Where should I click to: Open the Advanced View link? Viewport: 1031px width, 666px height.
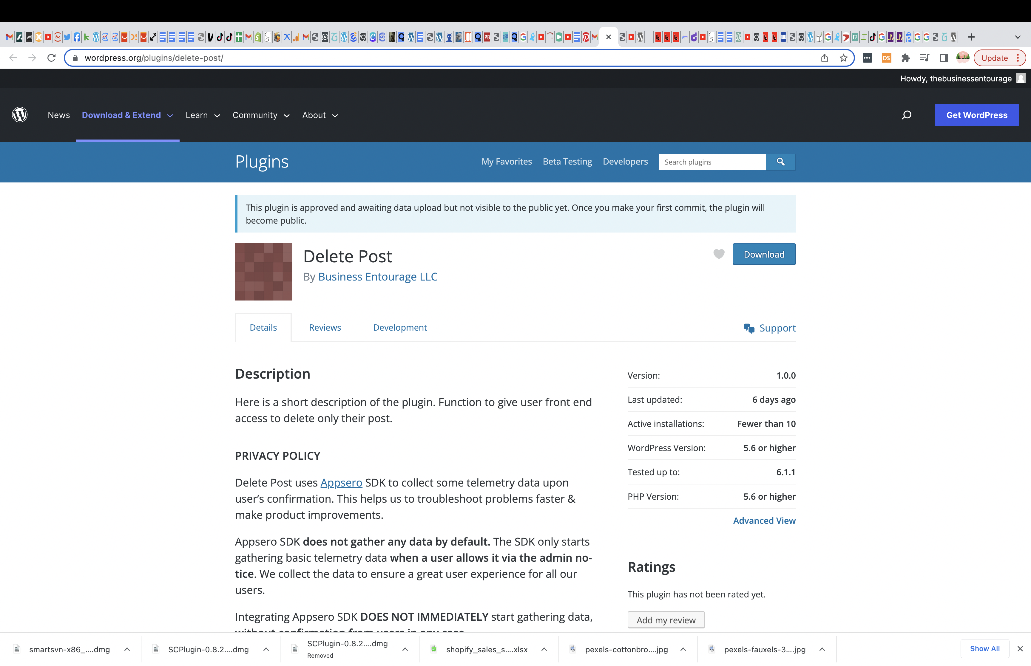coord(764,521)
